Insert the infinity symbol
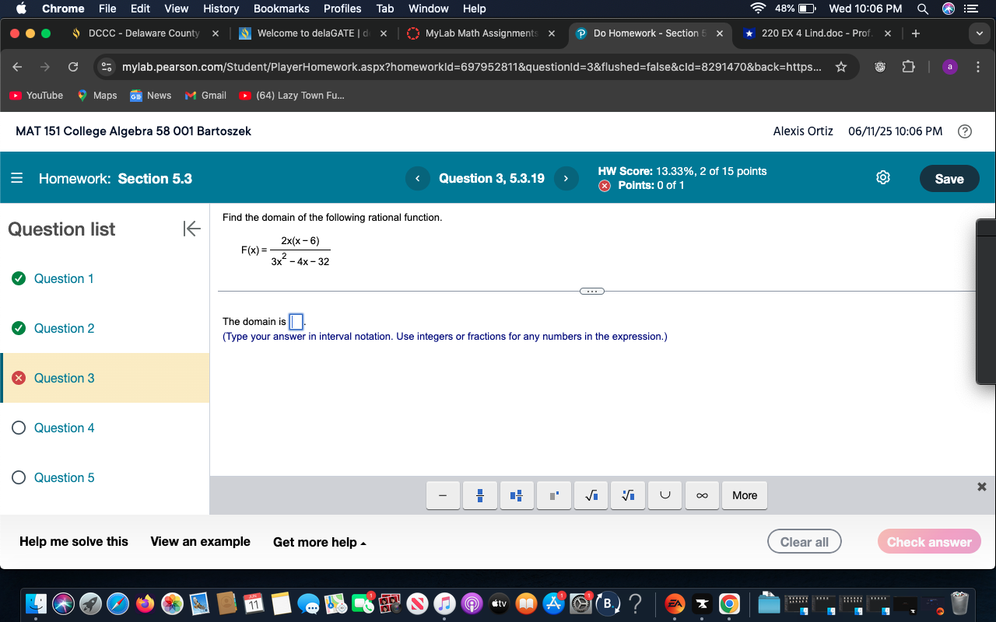Image resolution: width=996 pixels, height=622 pixels. pos(701,495)
